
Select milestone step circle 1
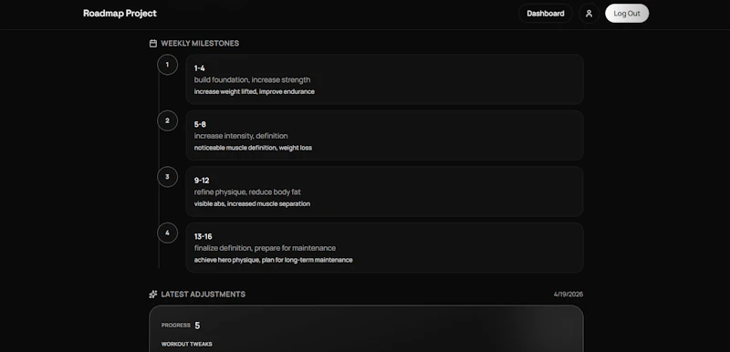(168, 65)
